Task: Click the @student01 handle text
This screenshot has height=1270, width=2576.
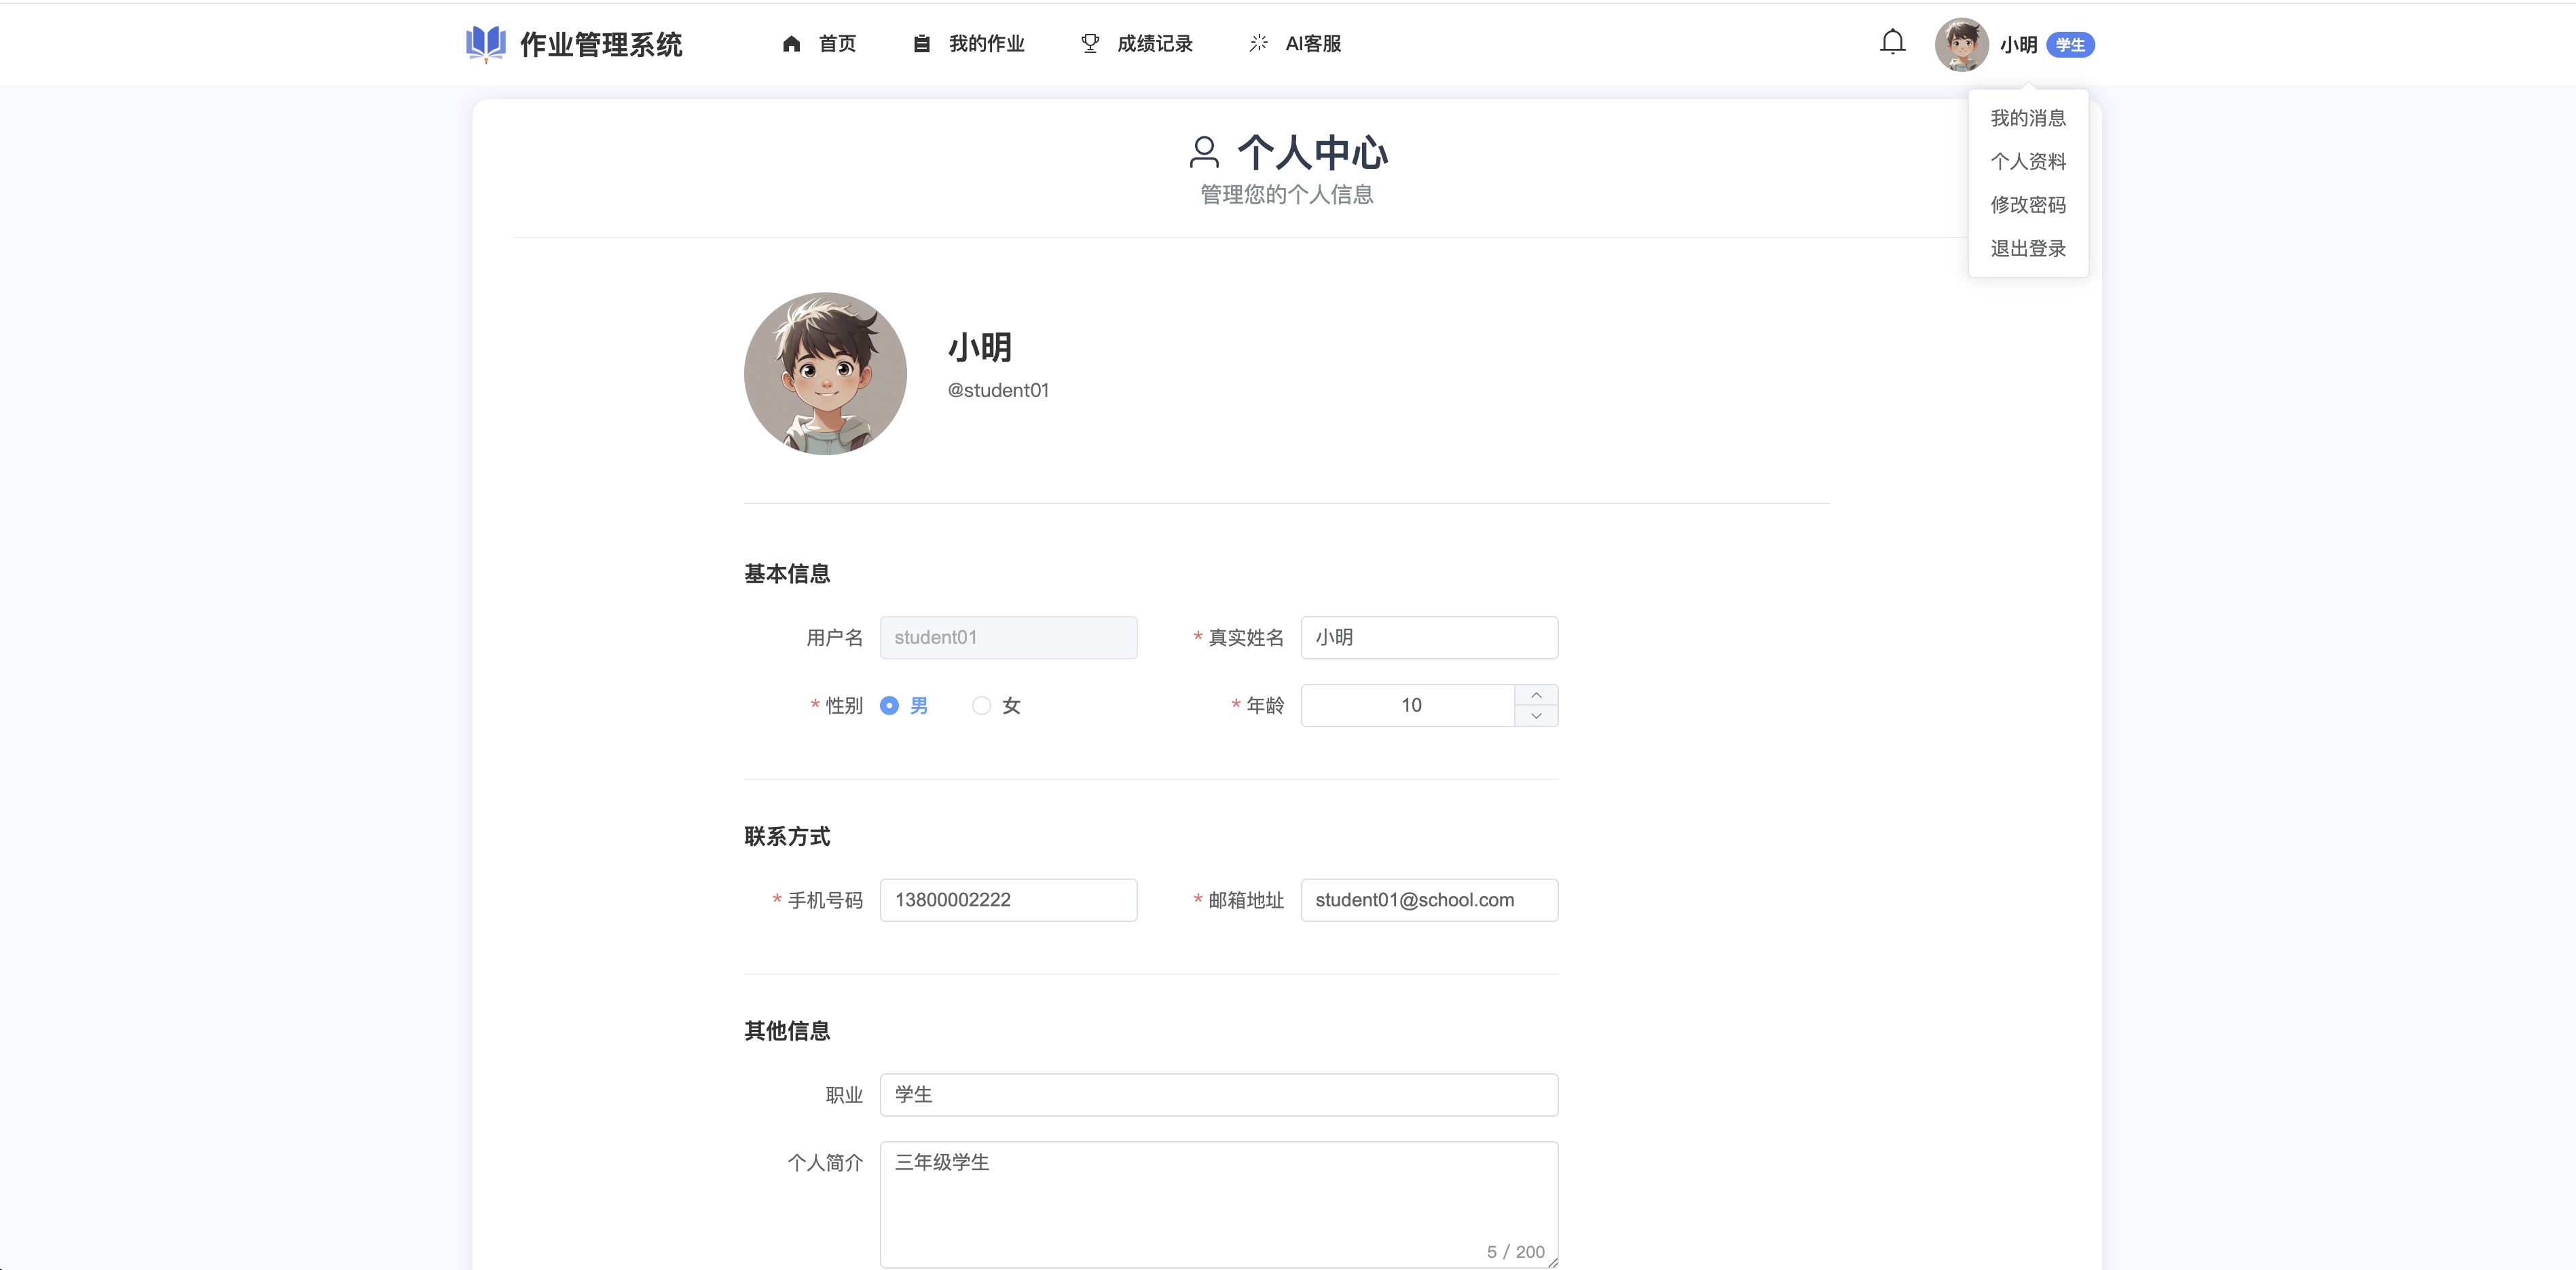Action: coord(998,391)
